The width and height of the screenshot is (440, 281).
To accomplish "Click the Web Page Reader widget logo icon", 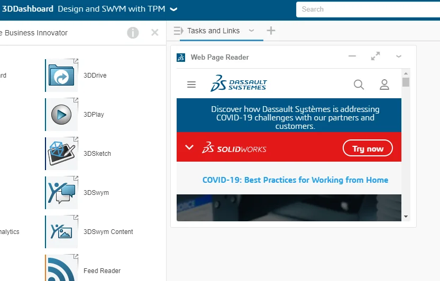I will [x=181, y=58].
